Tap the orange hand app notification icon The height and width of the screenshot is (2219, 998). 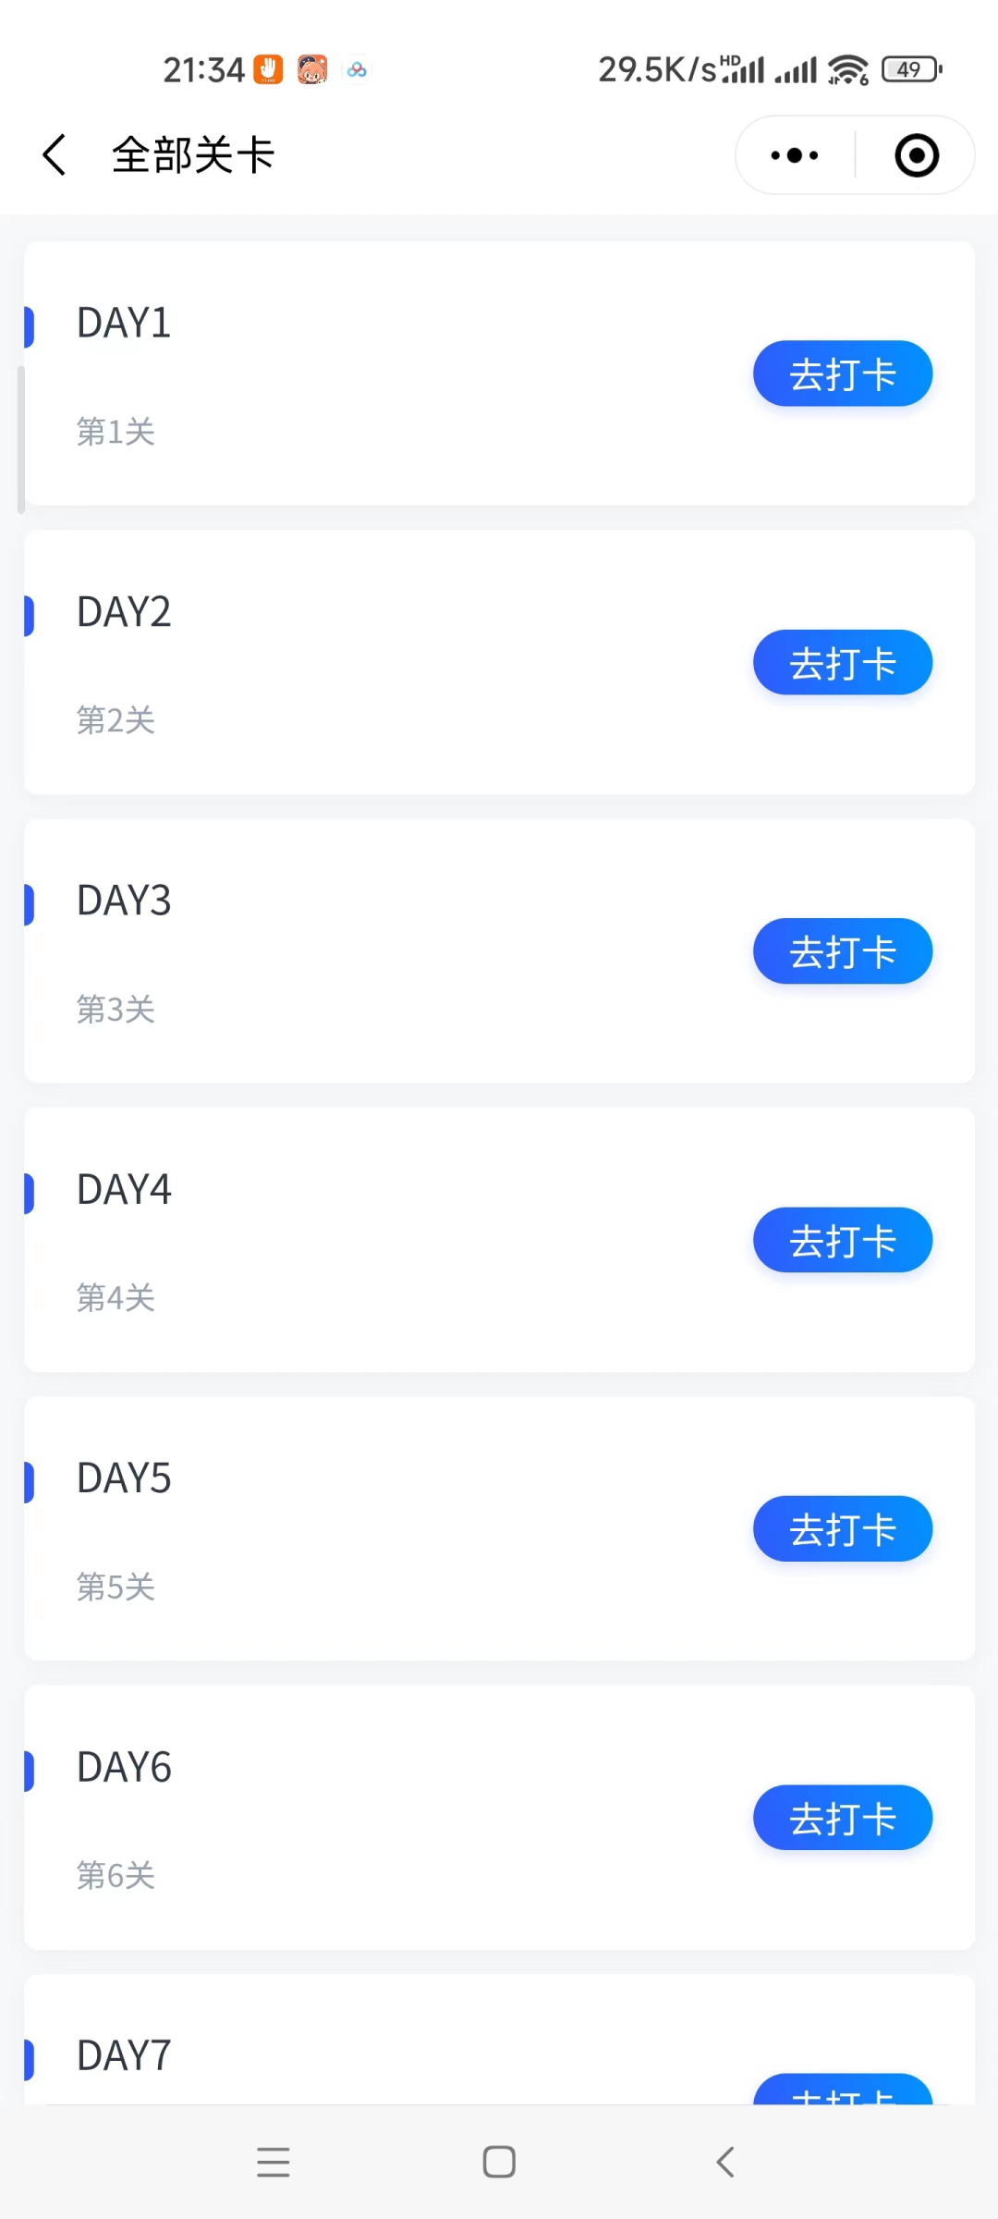269,69
